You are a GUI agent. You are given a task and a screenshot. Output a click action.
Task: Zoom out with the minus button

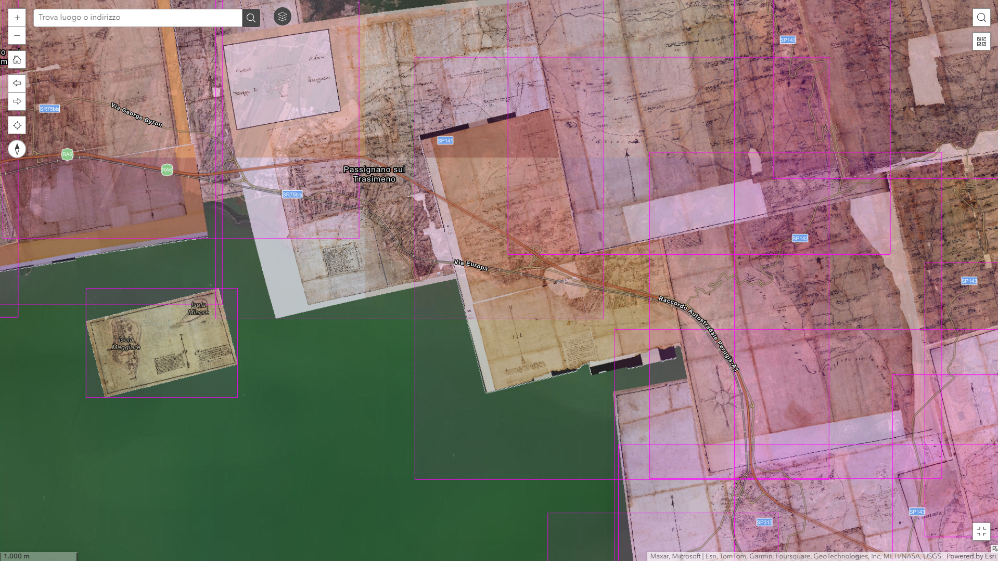click(17, 36)
